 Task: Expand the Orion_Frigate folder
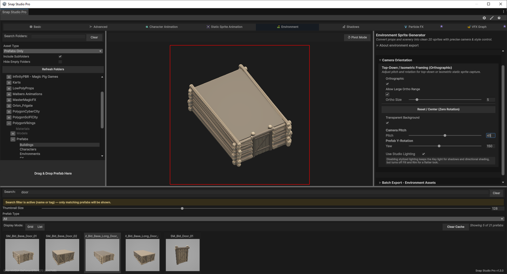click(x=9, y=106)
